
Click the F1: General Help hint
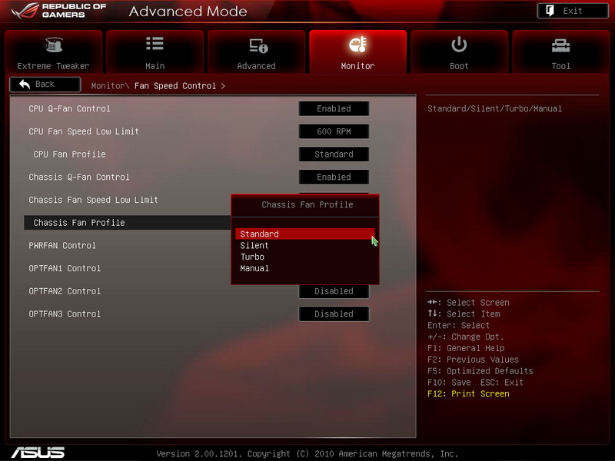point(466,348)
